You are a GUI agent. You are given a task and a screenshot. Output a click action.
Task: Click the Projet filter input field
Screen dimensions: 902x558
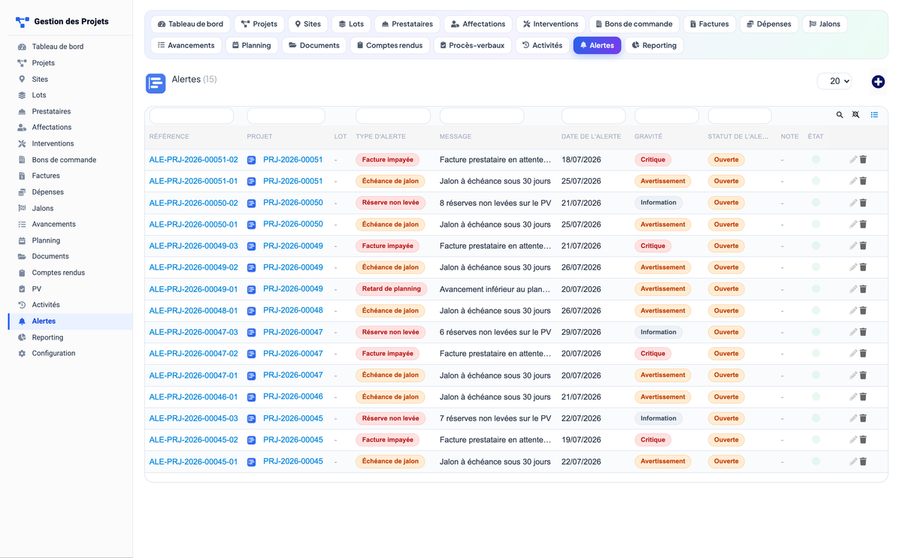pyautogui.click(x=286, y=116)
